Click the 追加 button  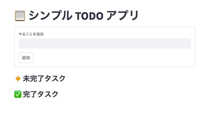(x=26, y=58)
